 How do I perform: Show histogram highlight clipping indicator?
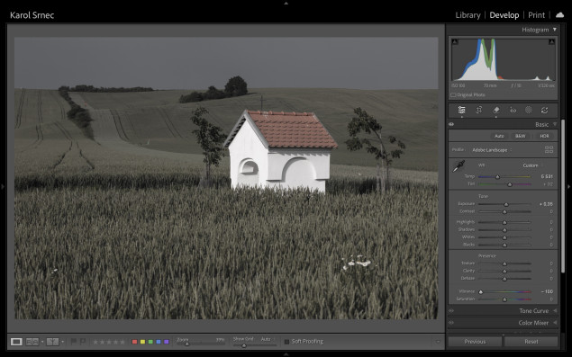551,42
